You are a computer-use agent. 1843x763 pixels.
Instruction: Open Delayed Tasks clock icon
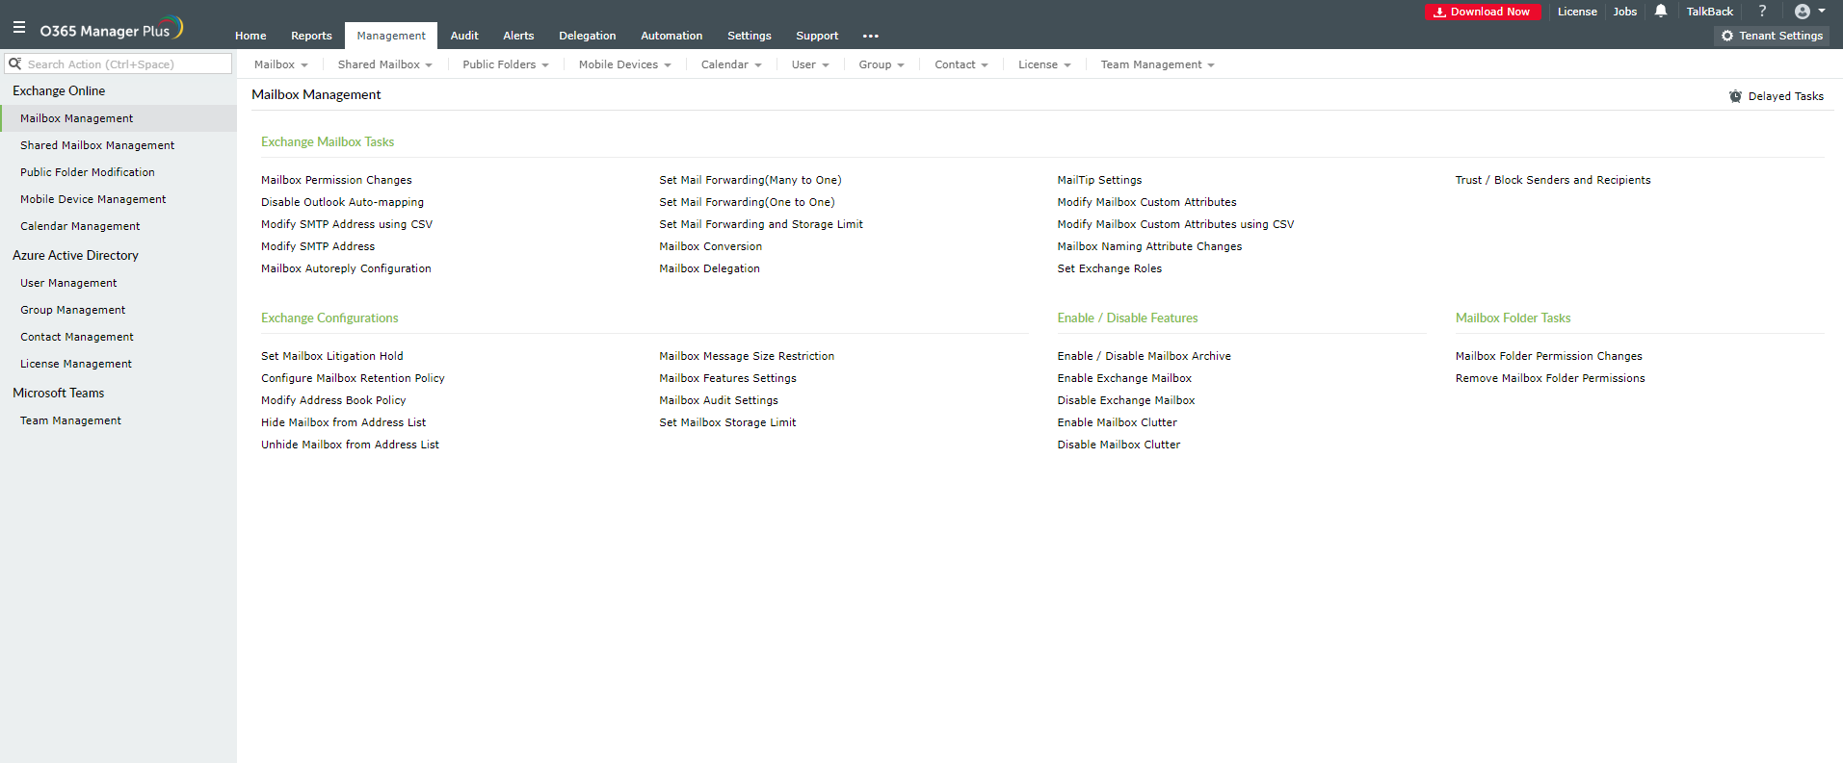click(x=1735, y=96)
